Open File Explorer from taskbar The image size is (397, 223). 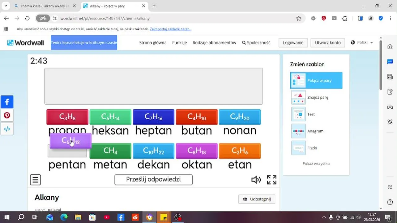click(78, 217)
